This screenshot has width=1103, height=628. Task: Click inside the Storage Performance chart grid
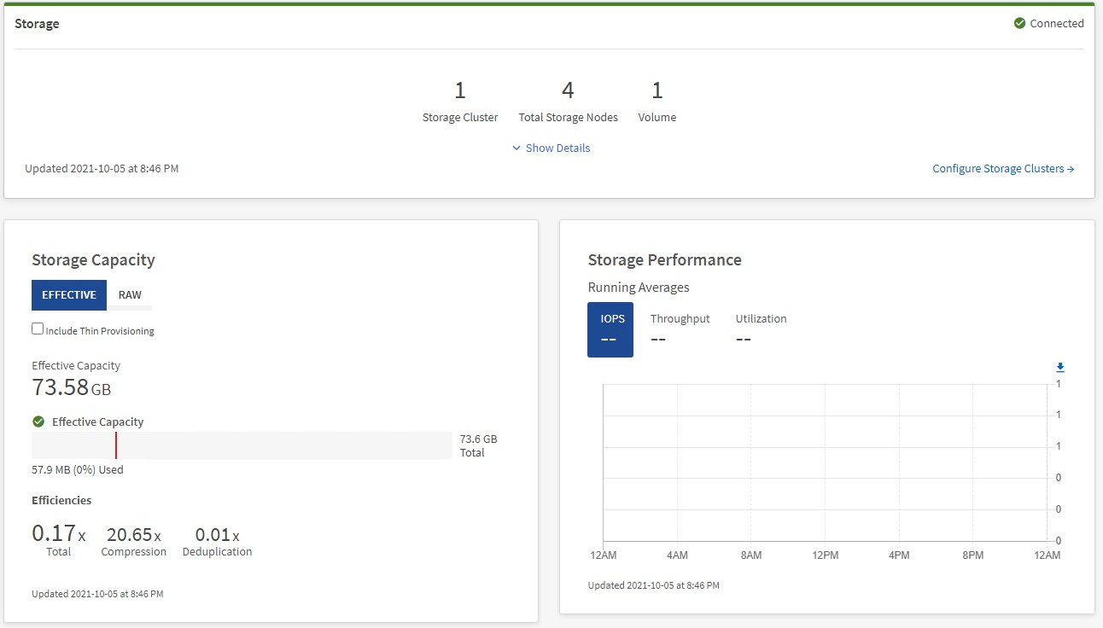click(825, 462)
